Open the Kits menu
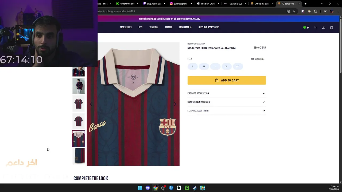 [141, 27]
